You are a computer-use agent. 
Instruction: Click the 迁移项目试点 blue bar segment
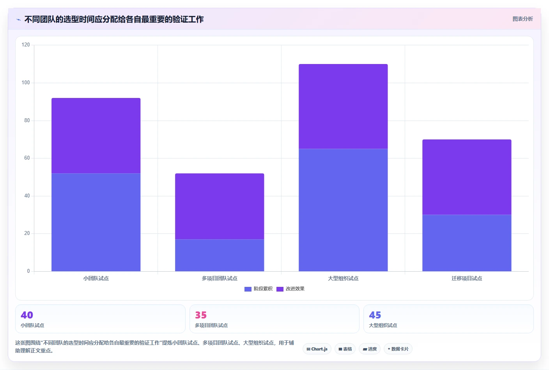(x=467, y=243)
